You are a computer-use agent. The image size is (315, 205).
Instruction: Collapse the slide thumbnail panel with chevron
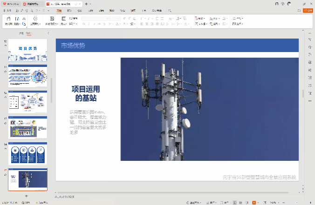pos(48,33)
